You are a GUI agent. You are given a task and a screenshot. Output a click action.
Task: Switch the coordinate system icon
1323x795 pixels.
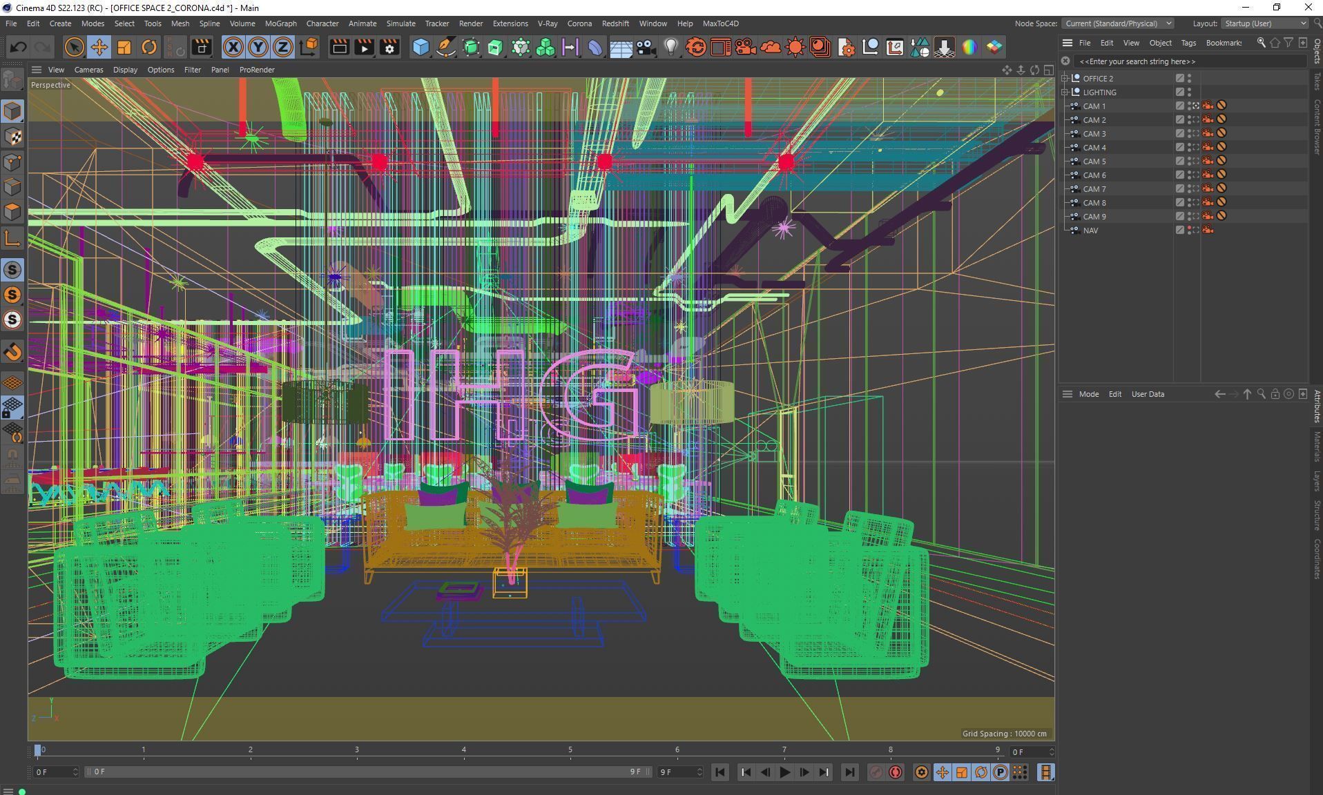(309, 47)
